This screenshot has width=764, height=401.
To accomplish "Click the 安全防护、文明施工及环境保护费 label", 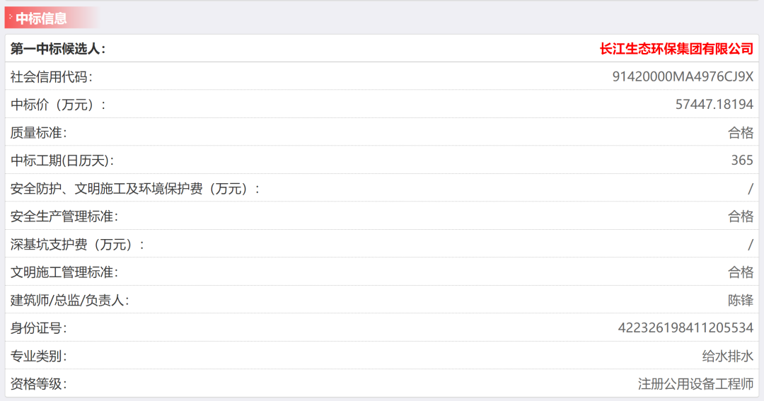I will point(135,189).
